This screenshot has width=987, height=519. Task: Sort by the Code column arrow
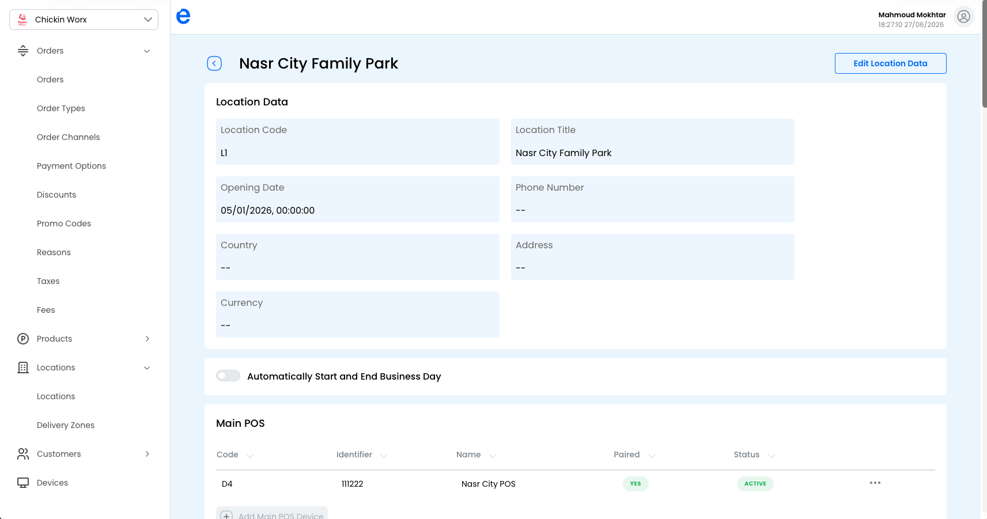pyautogui.click(x=250, y=456)
